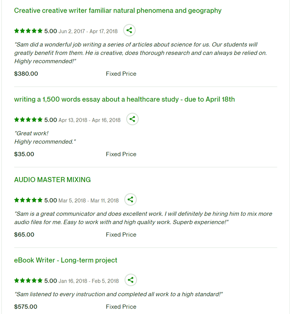290x314 pixels.
Task: Open the Creative writer natural phenomena job
Action: point(117,11)
